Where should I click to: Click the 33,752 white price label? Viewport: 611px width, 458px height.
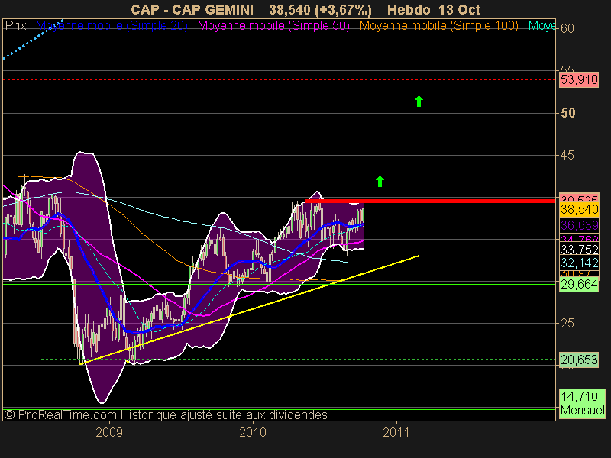click(x=579, y=250)
